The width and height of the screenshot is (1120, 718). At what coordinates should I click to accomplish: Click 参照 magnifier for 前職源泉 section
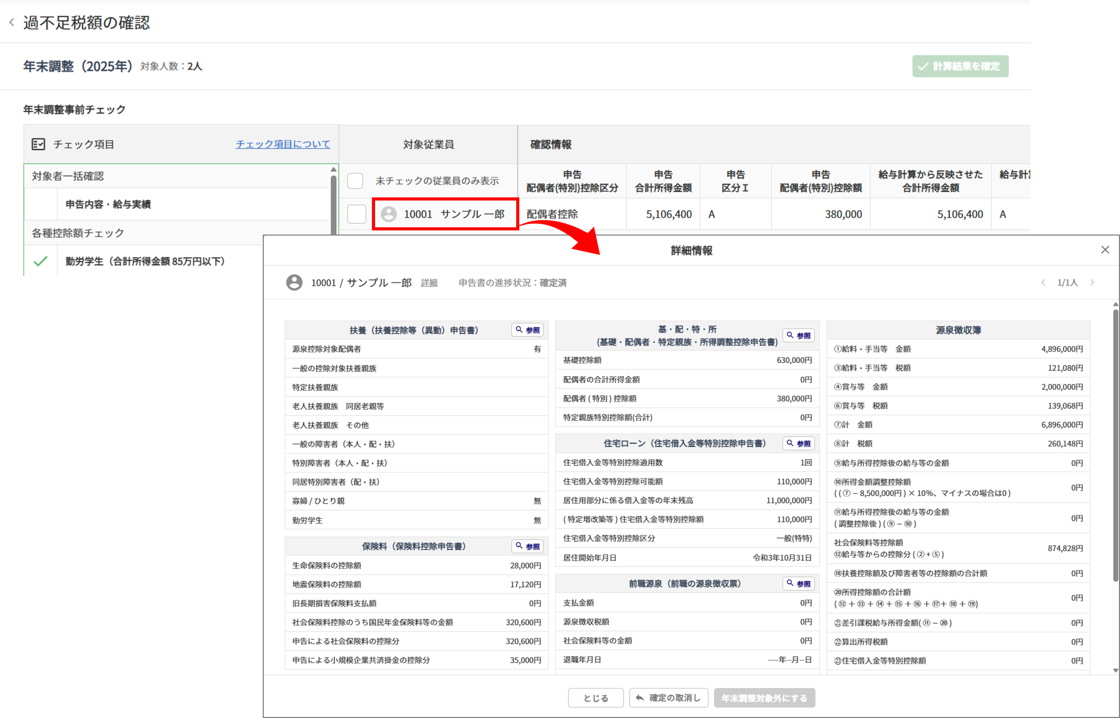[799, 583]
